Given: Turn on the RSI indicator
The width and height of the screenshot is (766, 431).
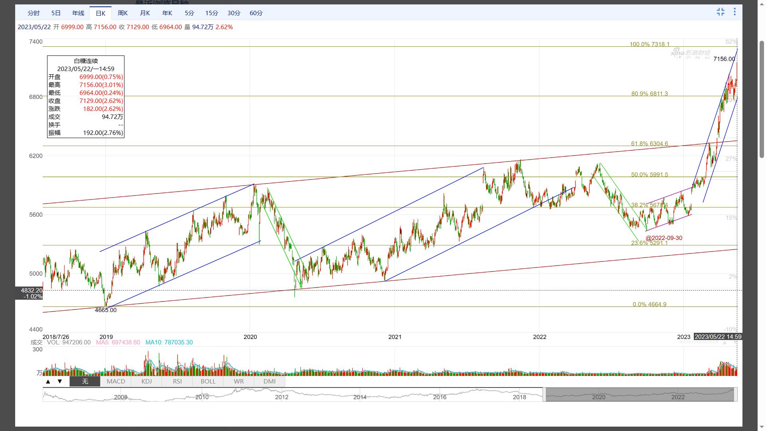Looking at the screenshot, I should 177,382.
